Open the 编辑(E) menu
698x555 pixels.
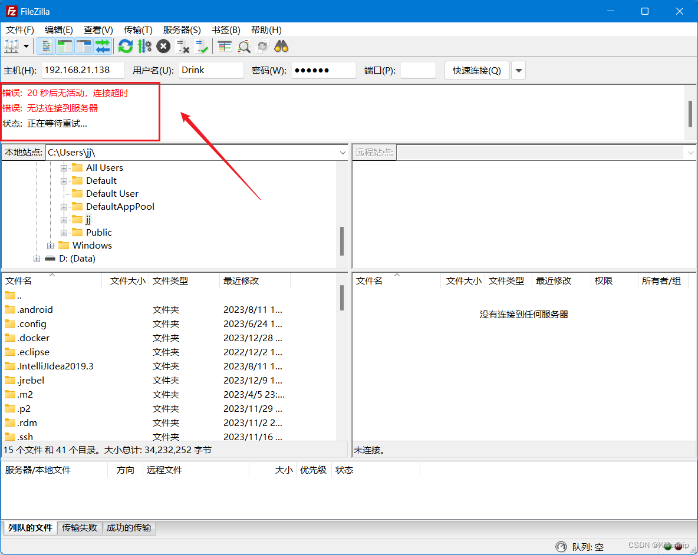[x=59, y=30]
